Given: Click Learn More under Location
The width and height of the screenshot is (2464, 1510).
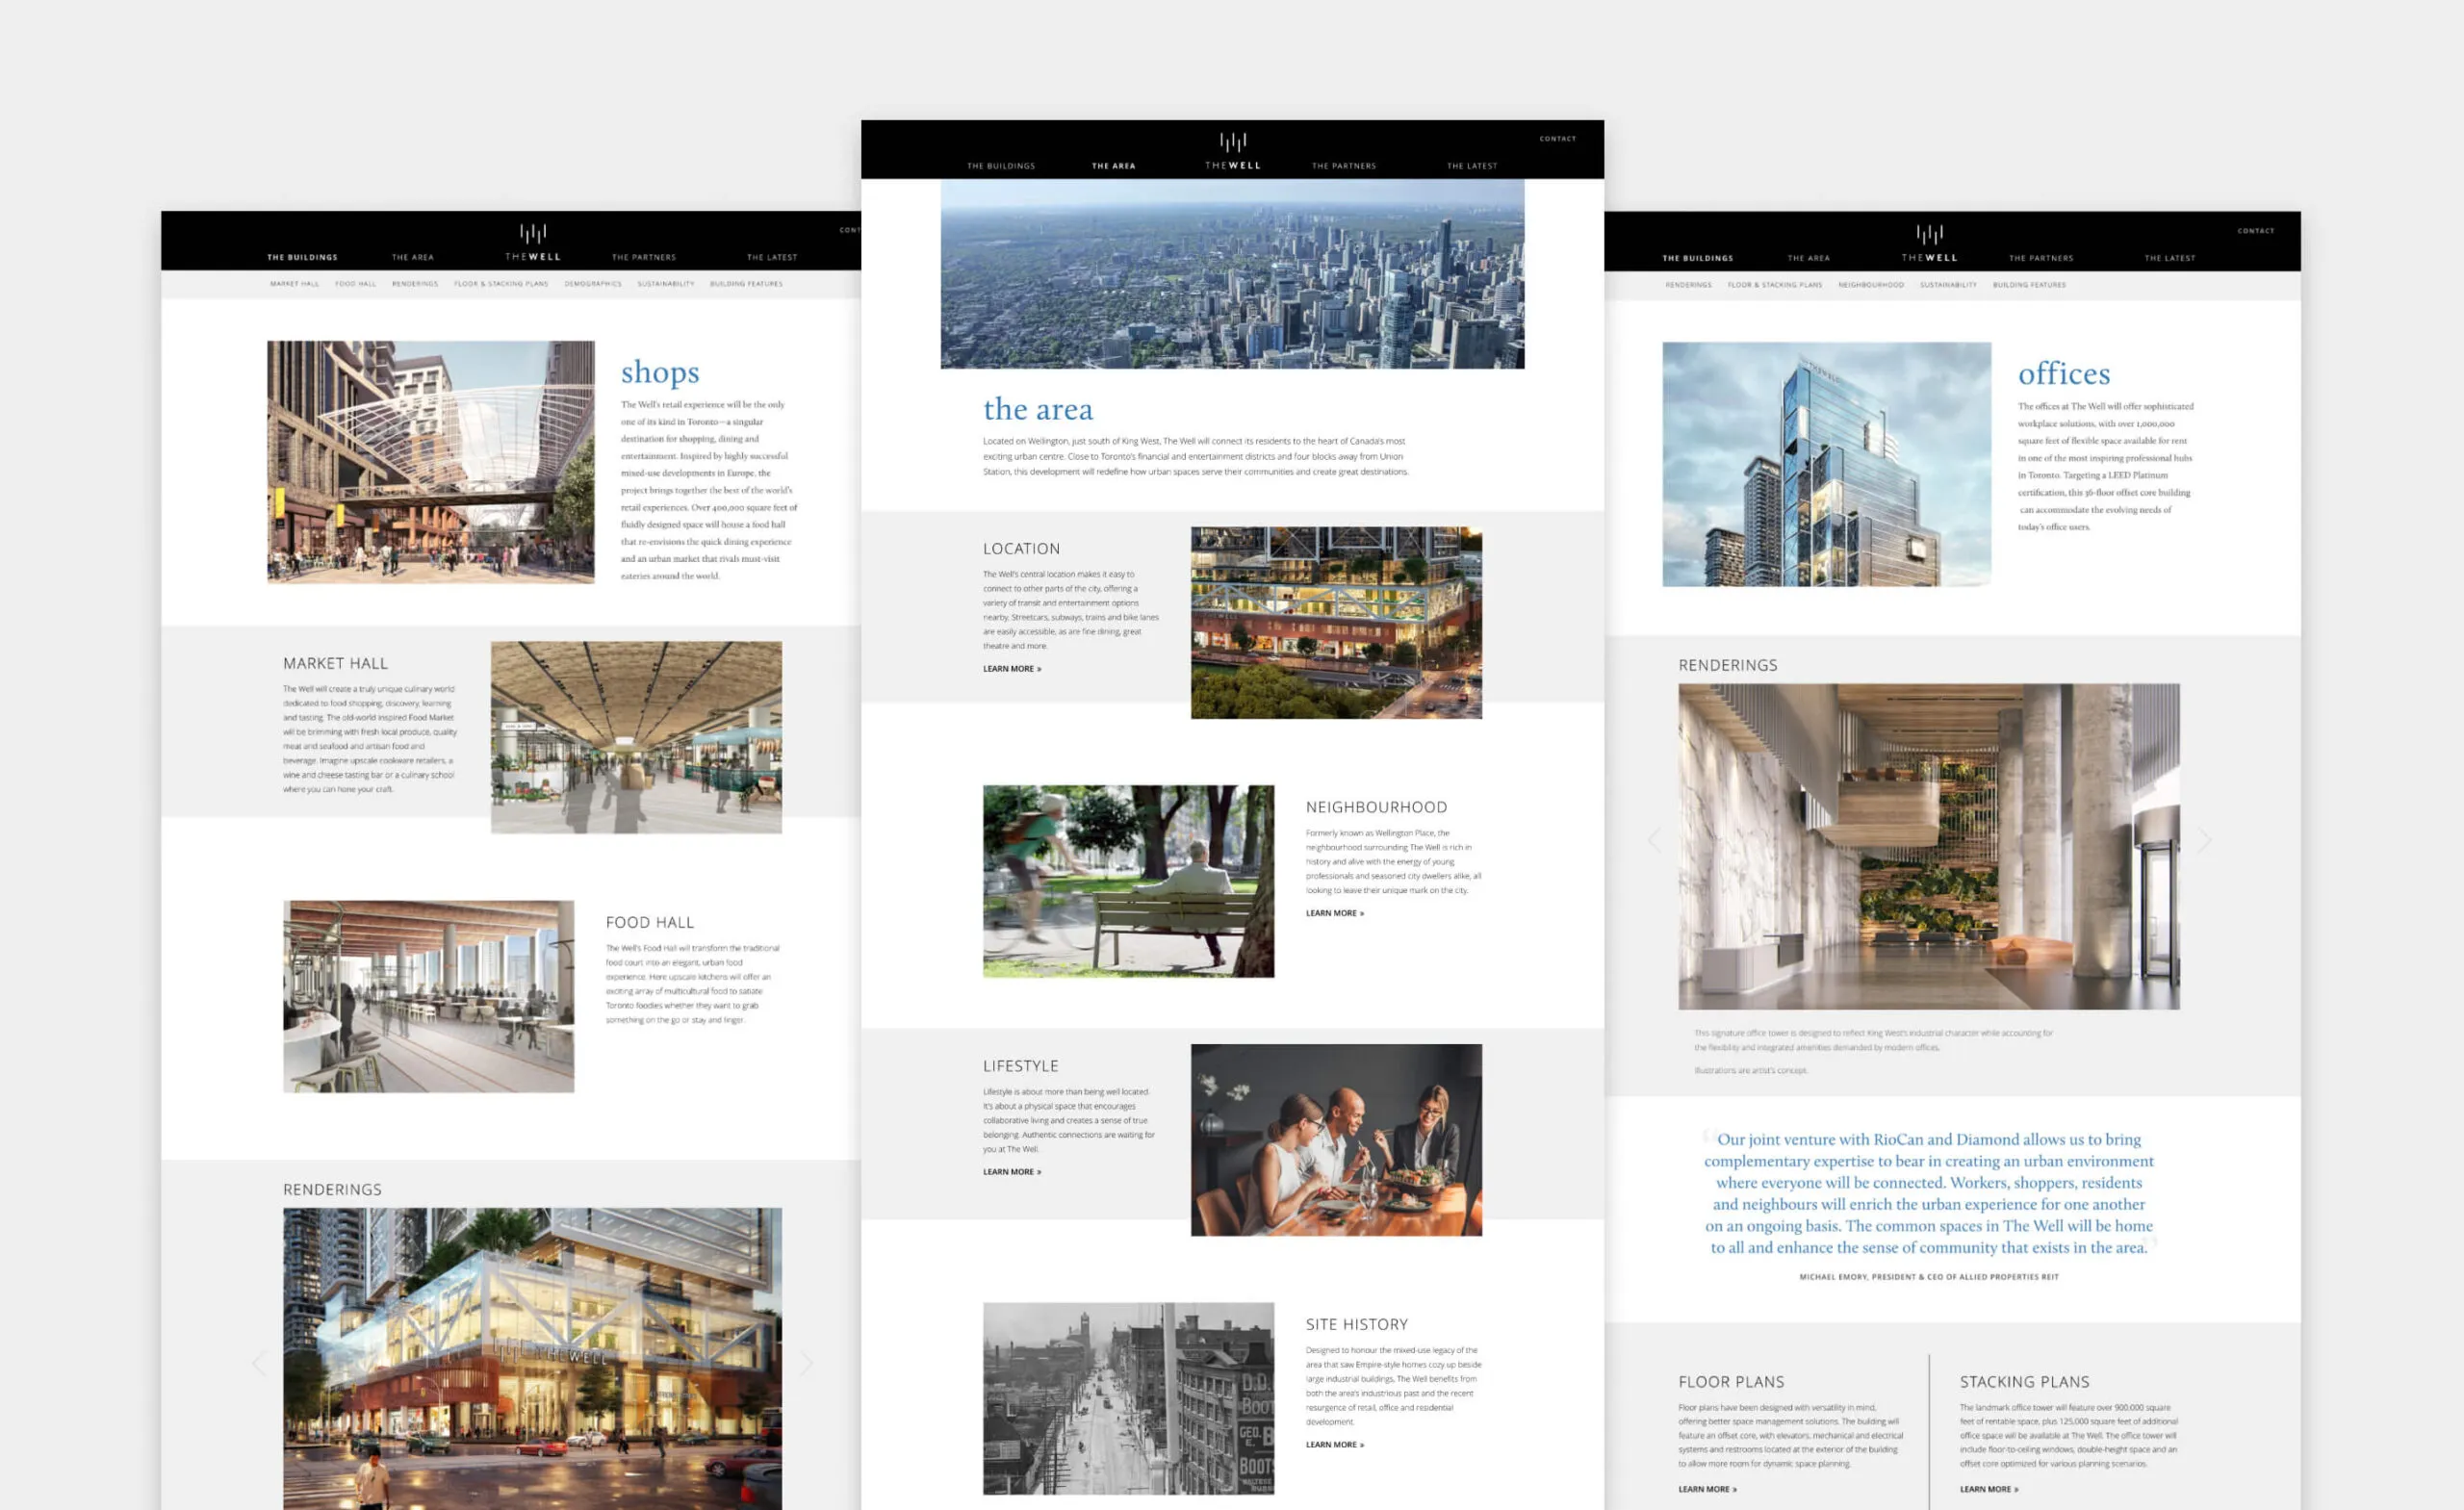Looking at the screenshot, I should click(1011, 669).
